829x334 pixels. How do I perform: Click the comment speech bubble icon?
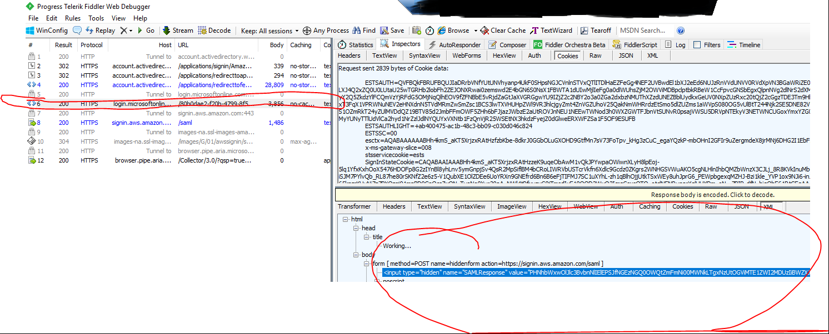click(77, 31)
